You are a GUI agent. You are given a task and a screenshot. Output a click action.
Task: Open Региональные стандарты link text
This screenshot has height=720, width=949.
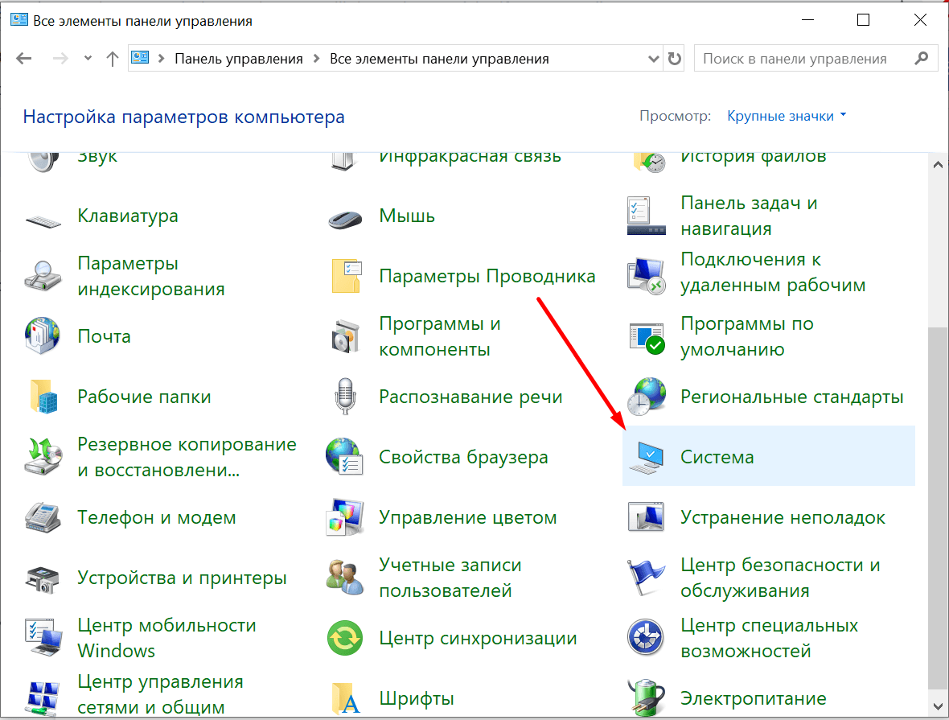pos(791,397)
